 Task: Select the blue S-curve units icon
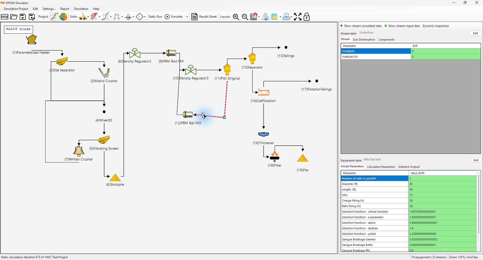tap(105, 17)
